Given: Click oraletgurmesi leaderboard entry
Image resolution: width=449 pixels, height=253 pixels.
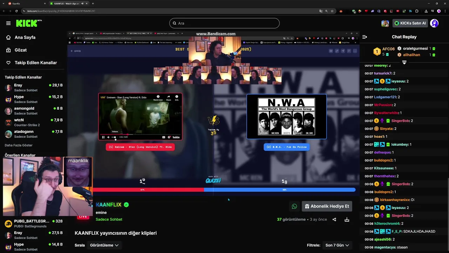Looking at the screenshot, I should tap(416, 48).
